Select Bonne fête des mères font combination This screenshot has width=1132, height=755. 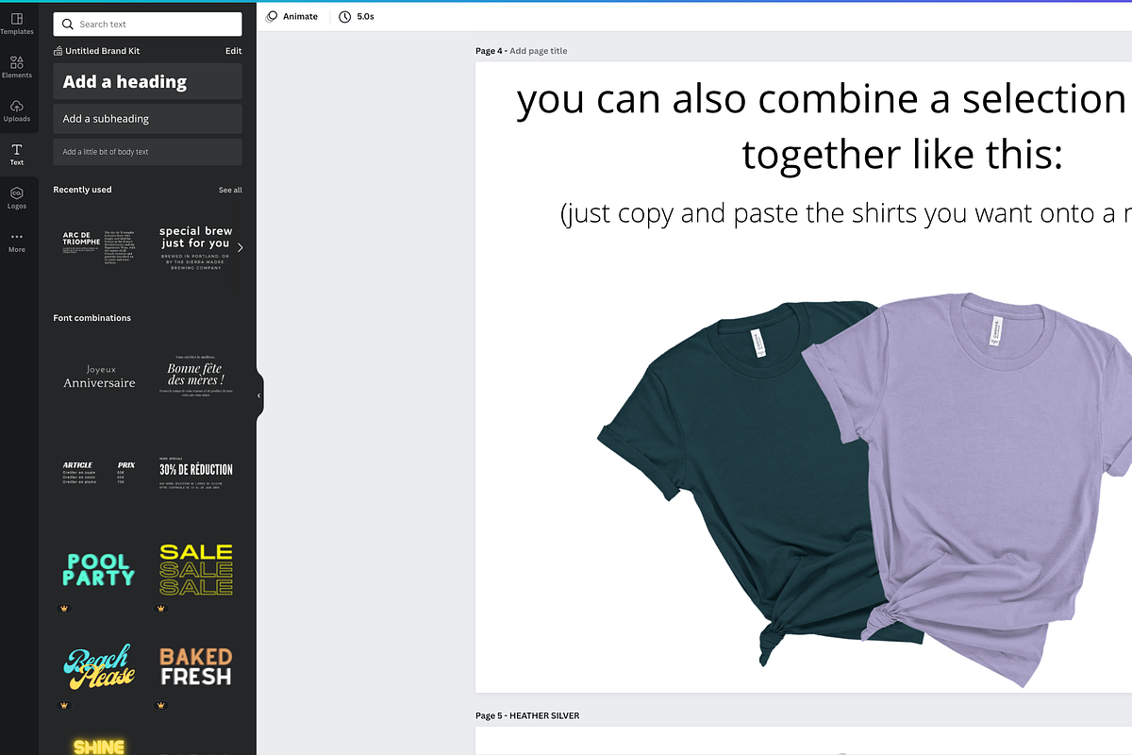click(x=195, y=377)
